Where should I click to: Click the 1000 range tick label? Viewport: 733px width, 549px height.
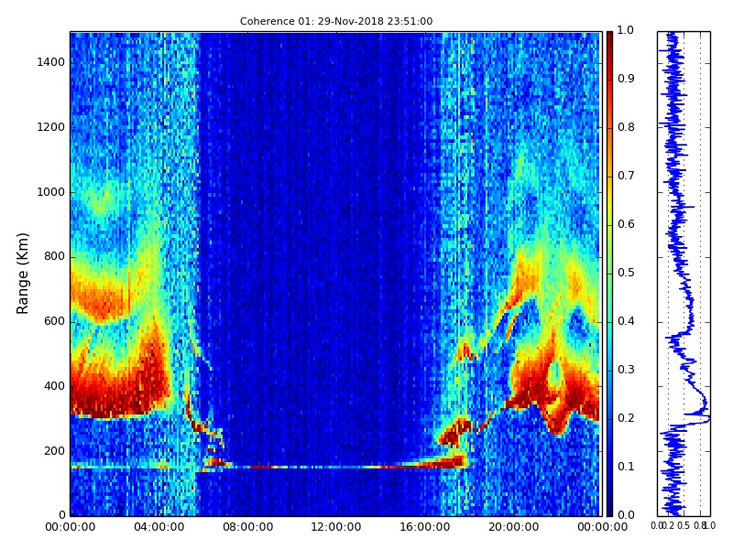click(51, 192)
